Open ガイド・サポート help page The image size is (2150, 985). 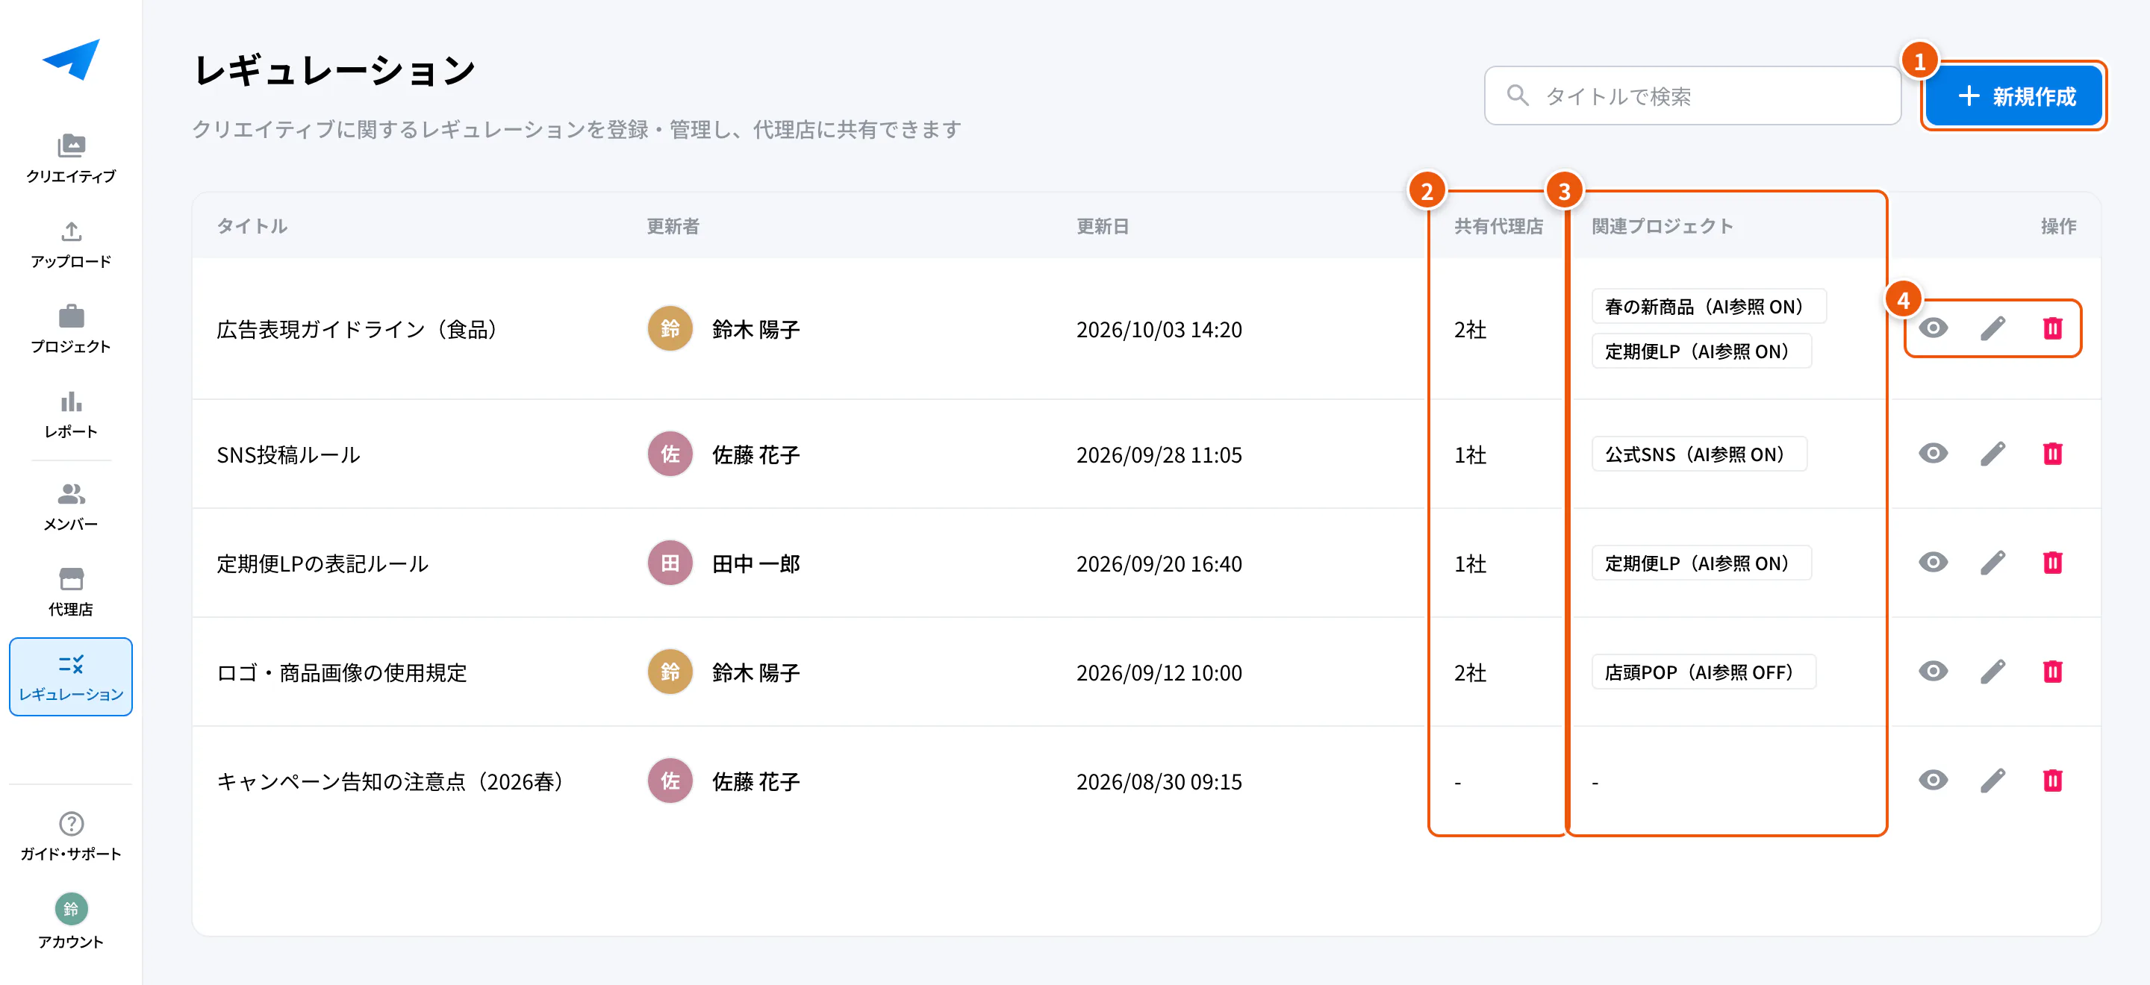(71, 837)
